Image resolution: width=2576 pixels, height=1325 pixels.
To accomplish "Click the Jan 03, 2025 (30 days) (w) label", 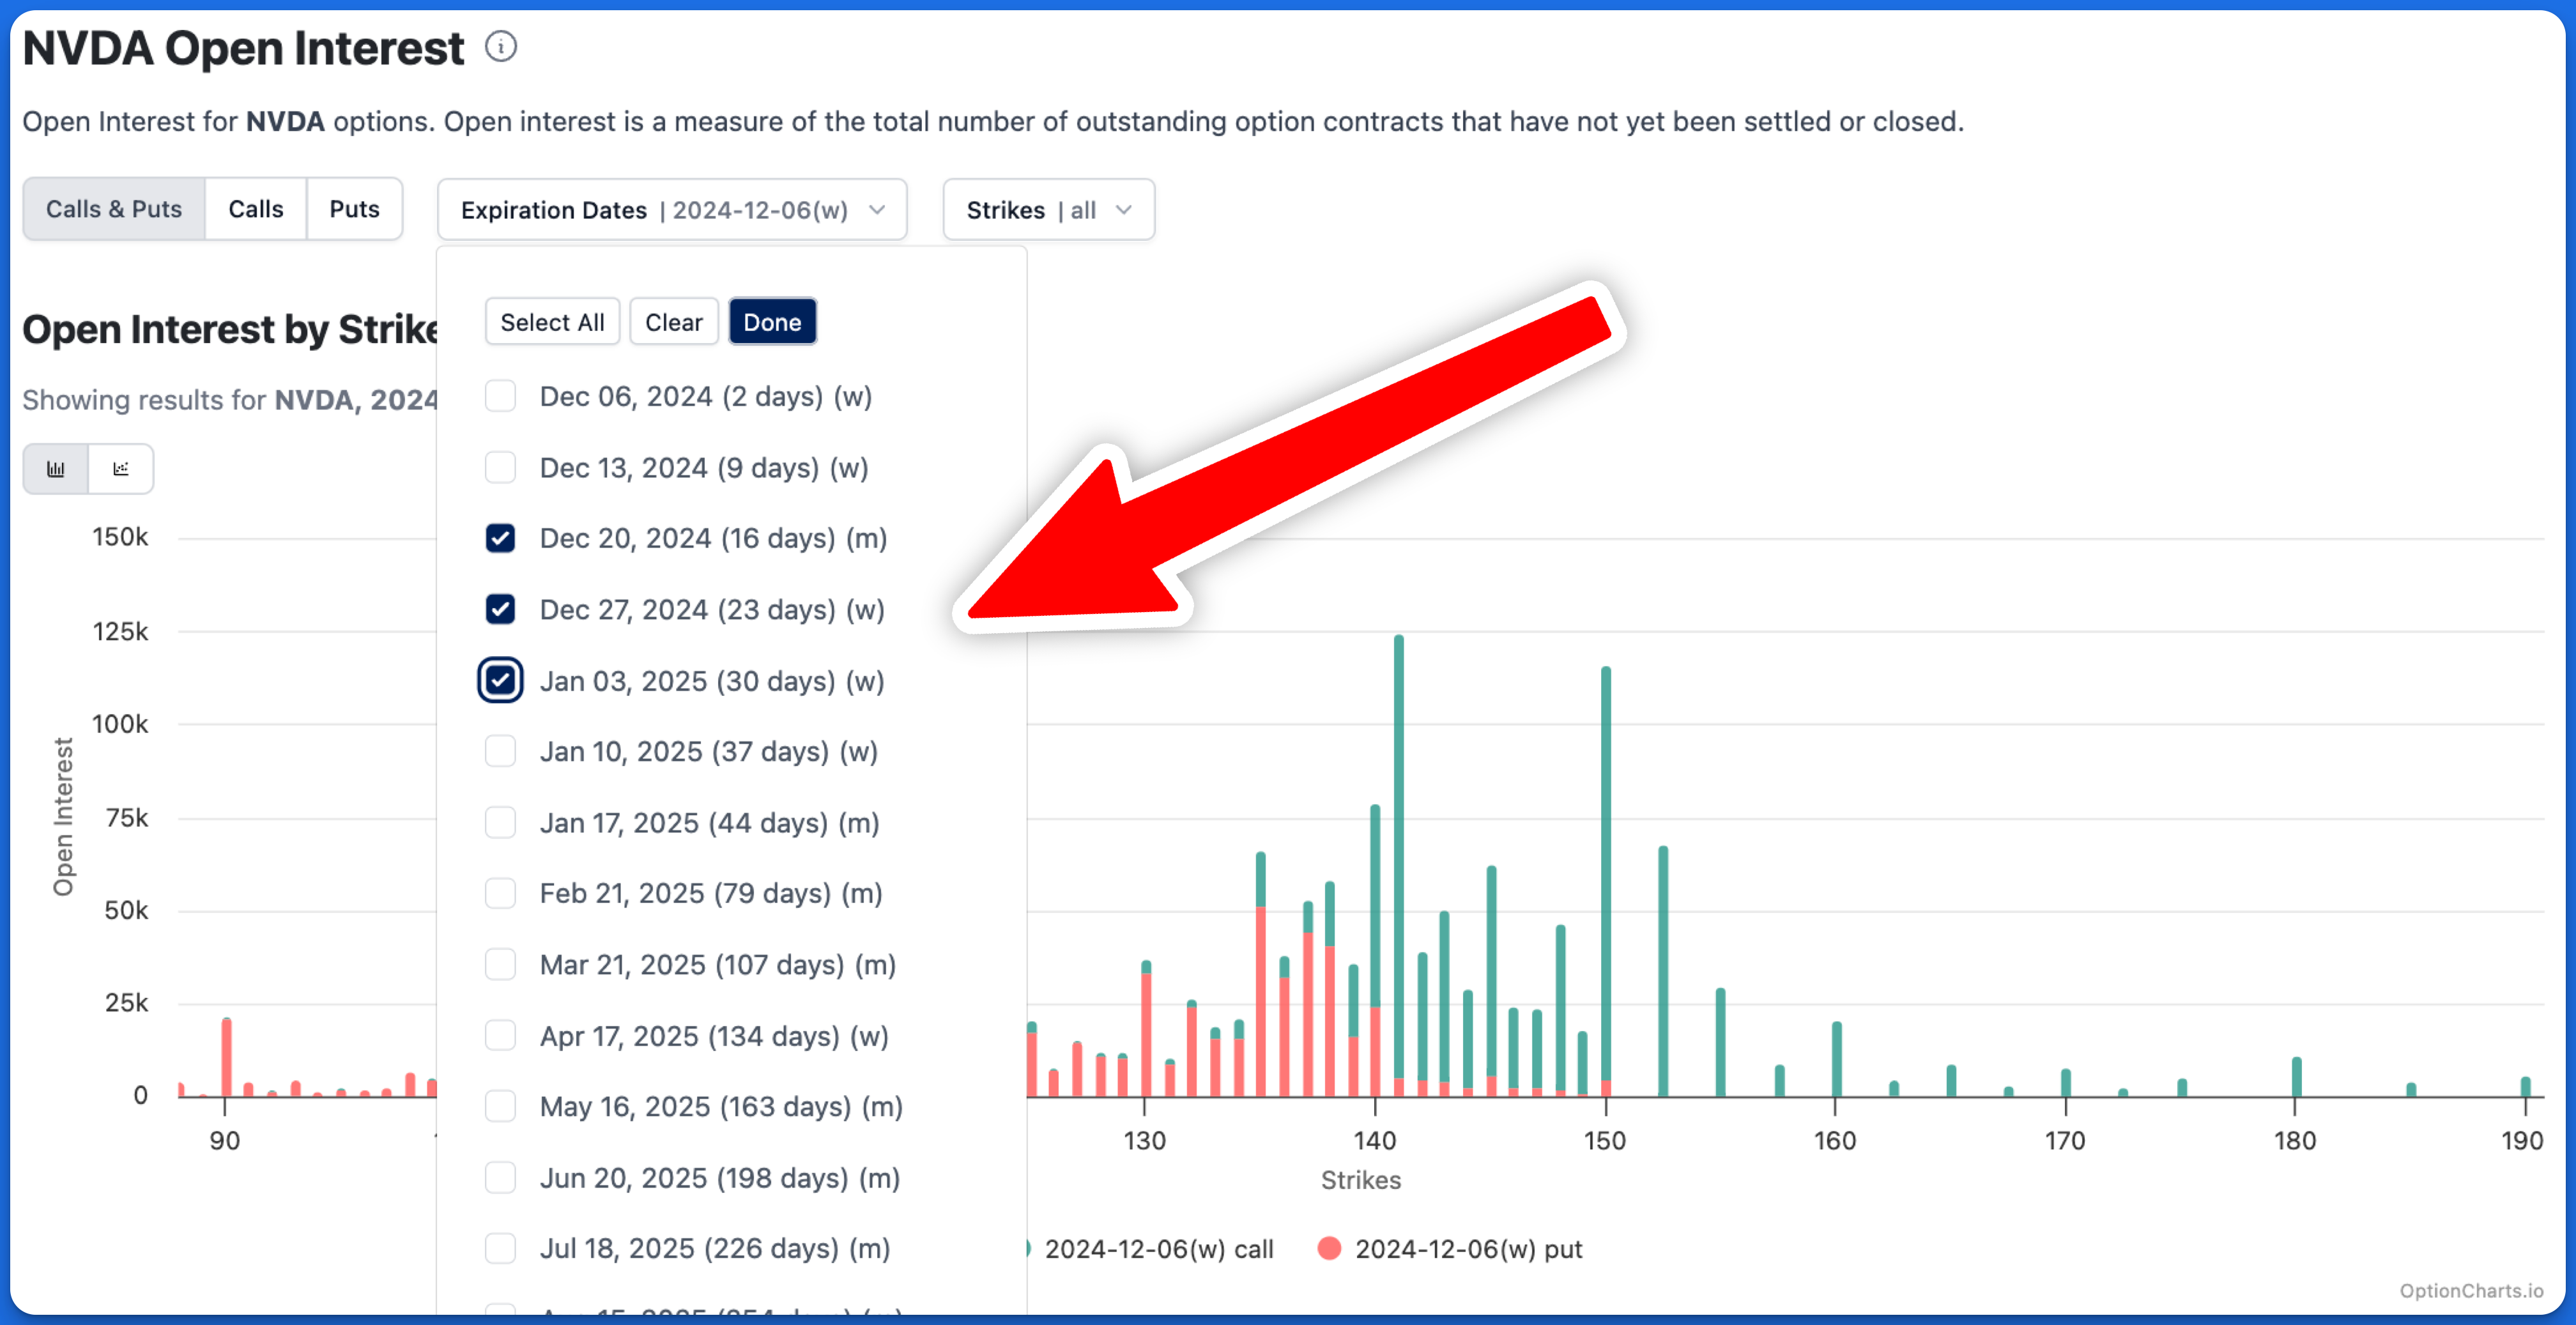I will pyautogui.click(x=712, y=682).
